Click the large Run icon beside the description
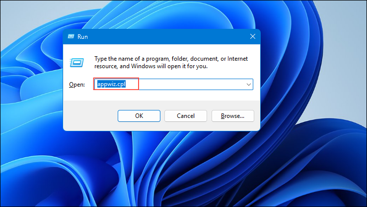 (x=77, y=63)
